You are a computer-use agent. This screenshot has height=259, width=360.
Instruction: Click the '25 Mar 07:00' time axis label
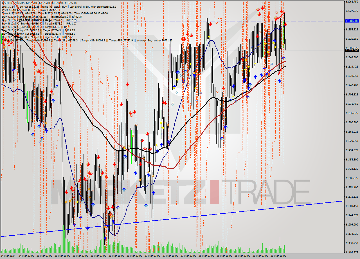point(44,256)
